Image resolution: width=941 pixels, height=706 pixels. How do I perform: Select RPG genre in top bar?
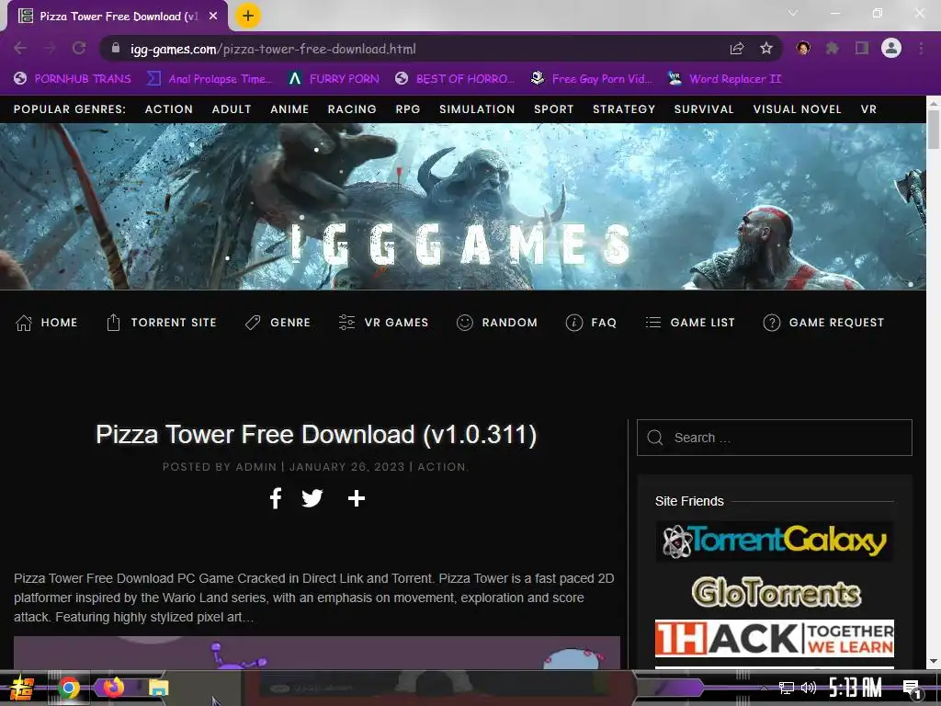click(408, 109)
